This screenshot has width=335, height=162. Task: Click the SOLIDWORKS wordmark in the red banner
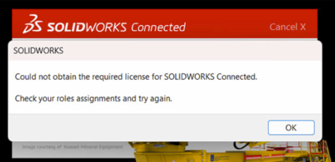pos(87,27)
